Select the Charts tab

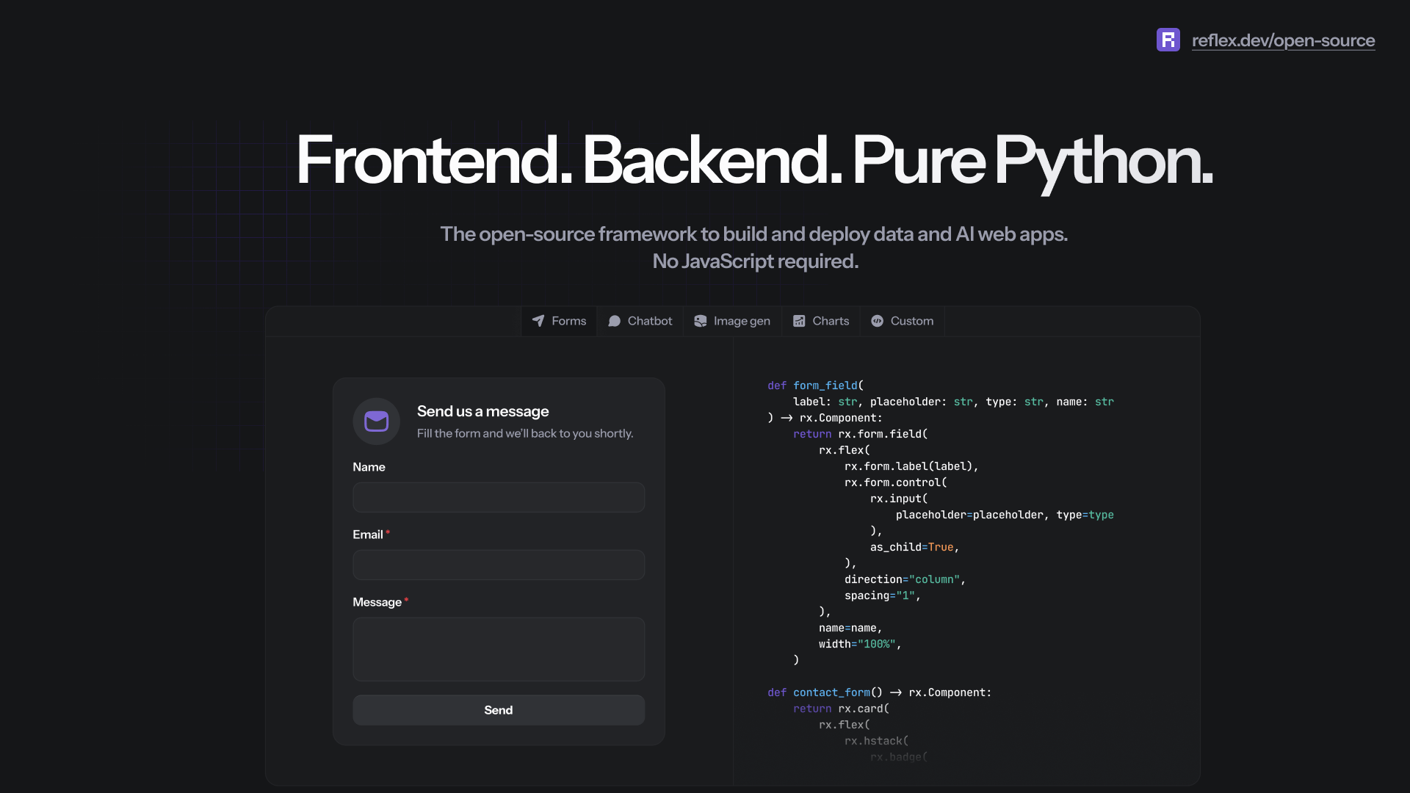(831, 321)
